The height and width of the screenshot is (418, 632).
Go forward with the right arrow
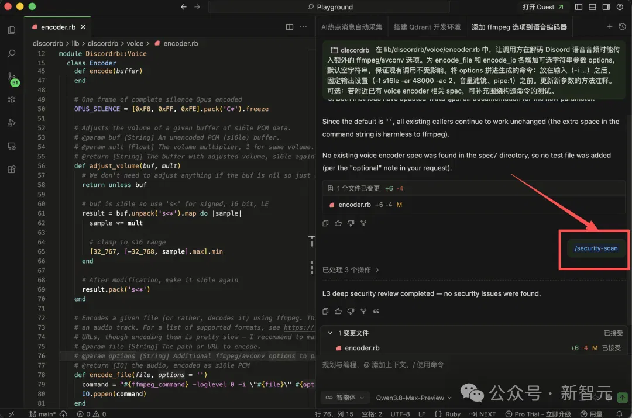(197, 7)
